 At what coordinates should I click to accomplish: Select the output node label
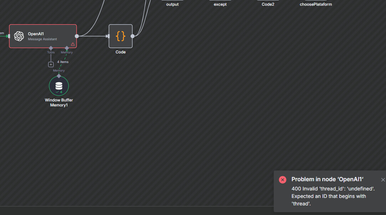(172, 4)
